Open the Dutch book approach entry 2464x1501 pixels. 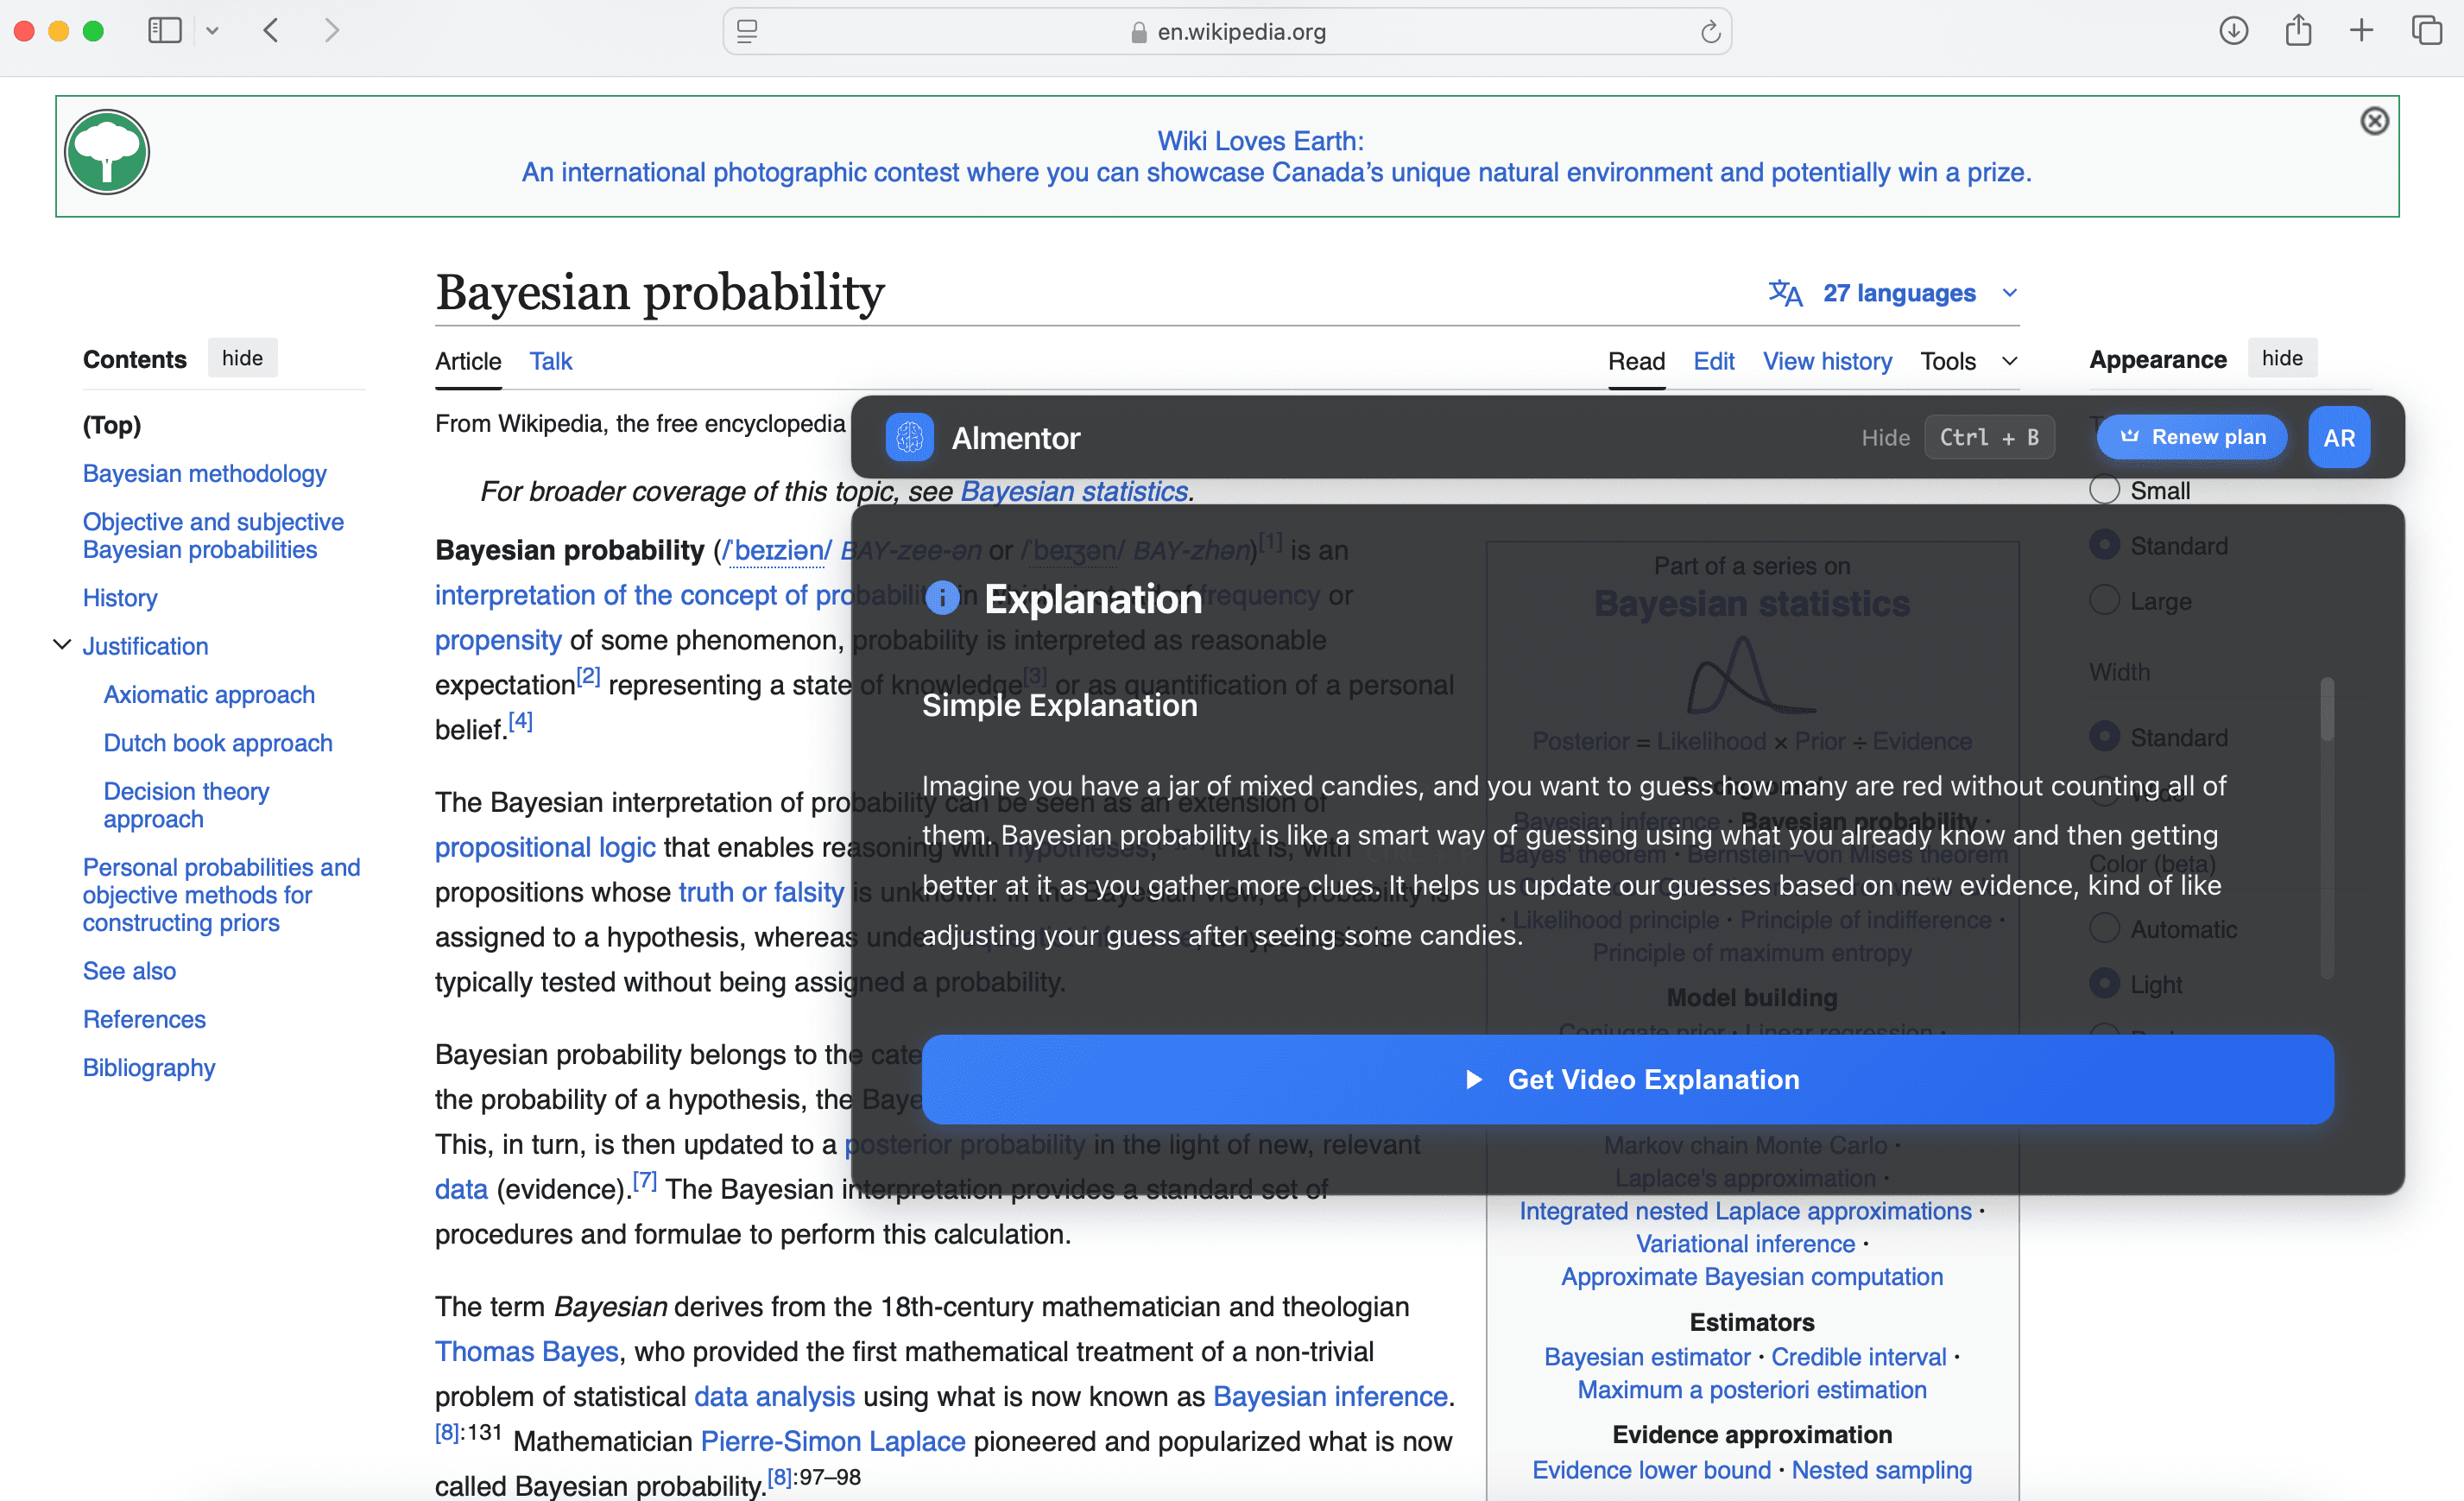coord(218,742)
